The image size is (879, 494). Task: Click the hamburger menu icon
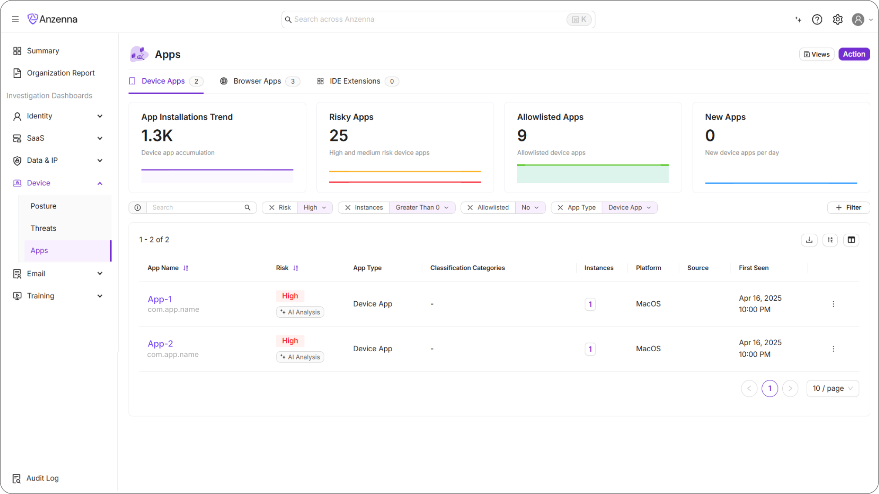(15, 19)
